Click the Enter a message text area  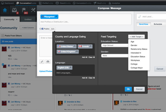[46, 46]
